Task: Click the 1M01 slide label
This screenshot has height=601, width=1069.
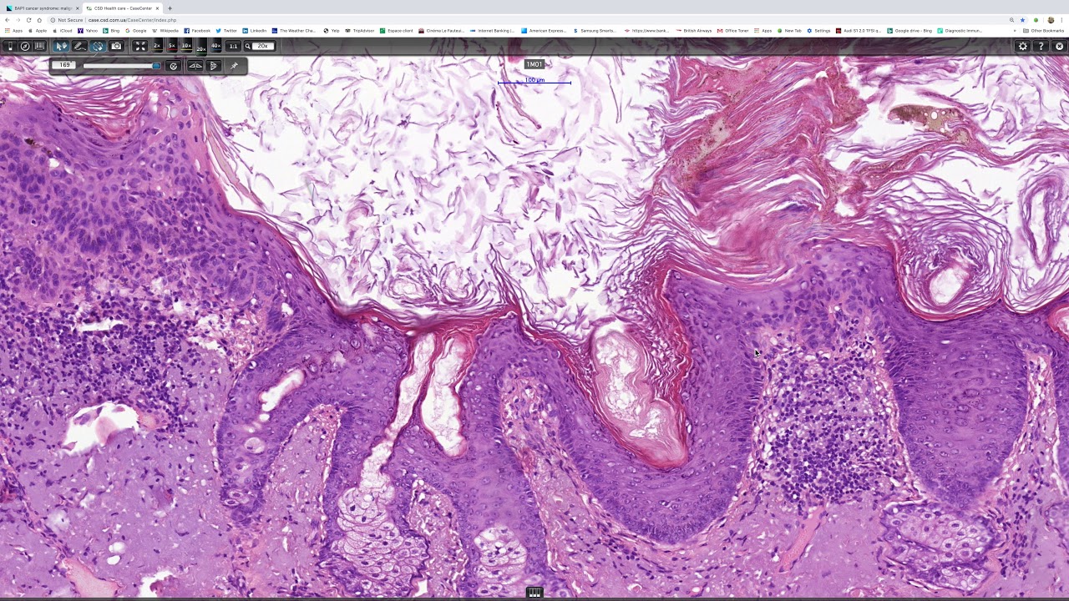Action: pos(534,64)
